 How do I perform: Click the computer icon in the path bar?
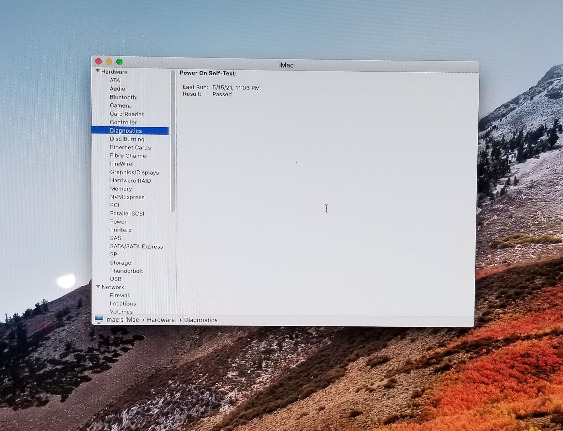[x=99, y=319]
